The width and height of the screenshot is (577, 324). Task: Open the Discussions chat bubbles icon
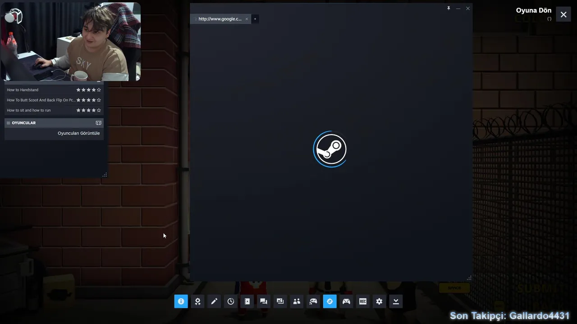(x=264, y=301)
